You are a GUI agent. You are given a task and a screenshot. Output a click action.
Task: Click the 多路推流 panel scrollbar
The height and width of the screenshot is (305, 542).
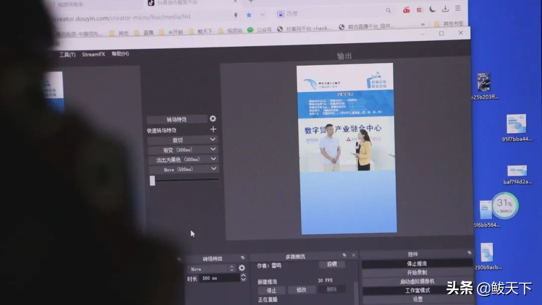click(x=356, y=293)
